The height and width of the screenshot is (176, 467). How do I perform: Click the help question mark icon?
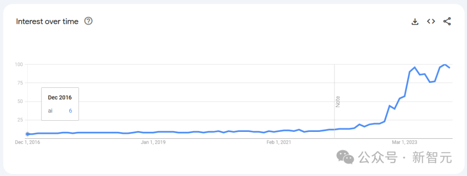pos(89,21)
